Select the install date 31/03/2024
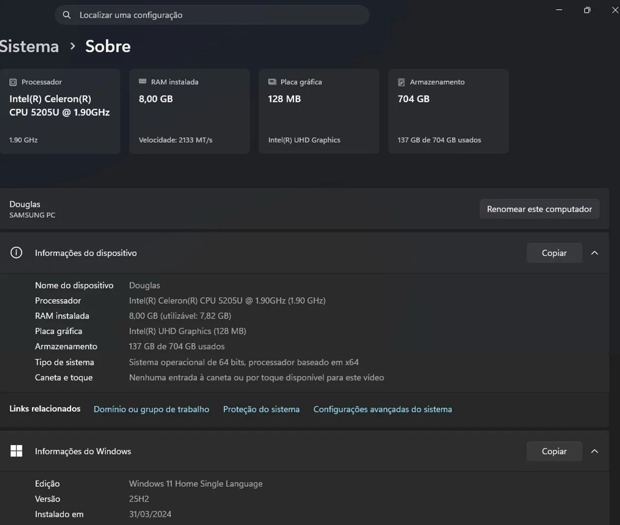Viewport: 620px width, 525px height. click(x=150, y=514)
